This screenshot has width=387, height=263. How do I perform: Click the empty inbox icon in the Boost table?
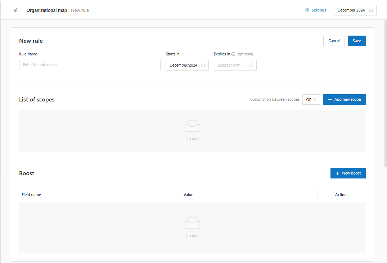tap(192, 223)
